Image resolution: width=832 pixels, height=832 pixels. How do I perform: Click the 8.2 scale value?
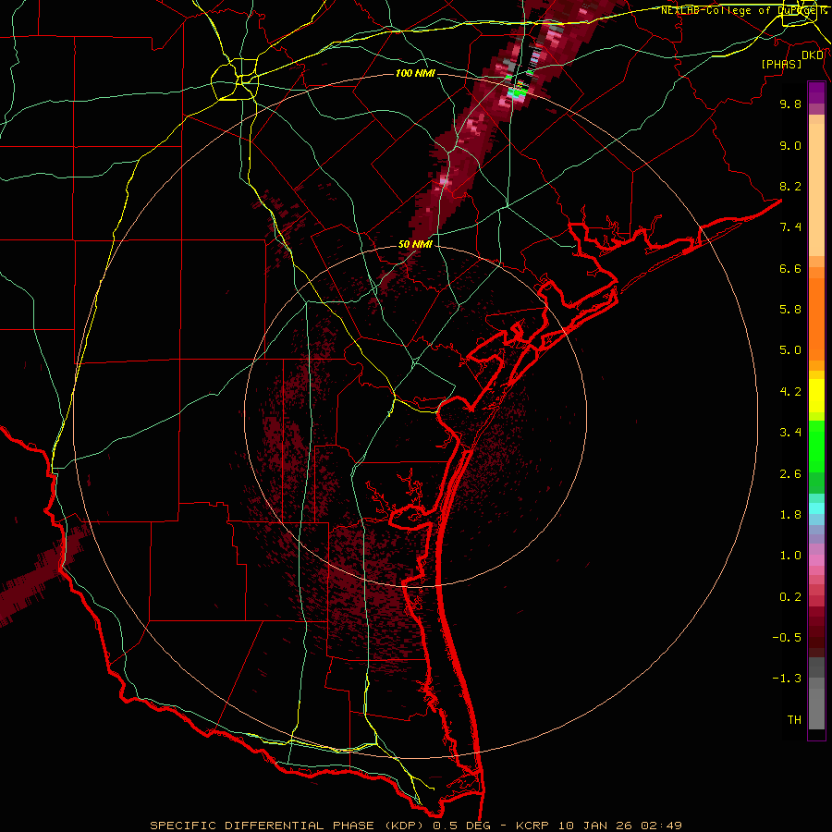coord(790,186)
